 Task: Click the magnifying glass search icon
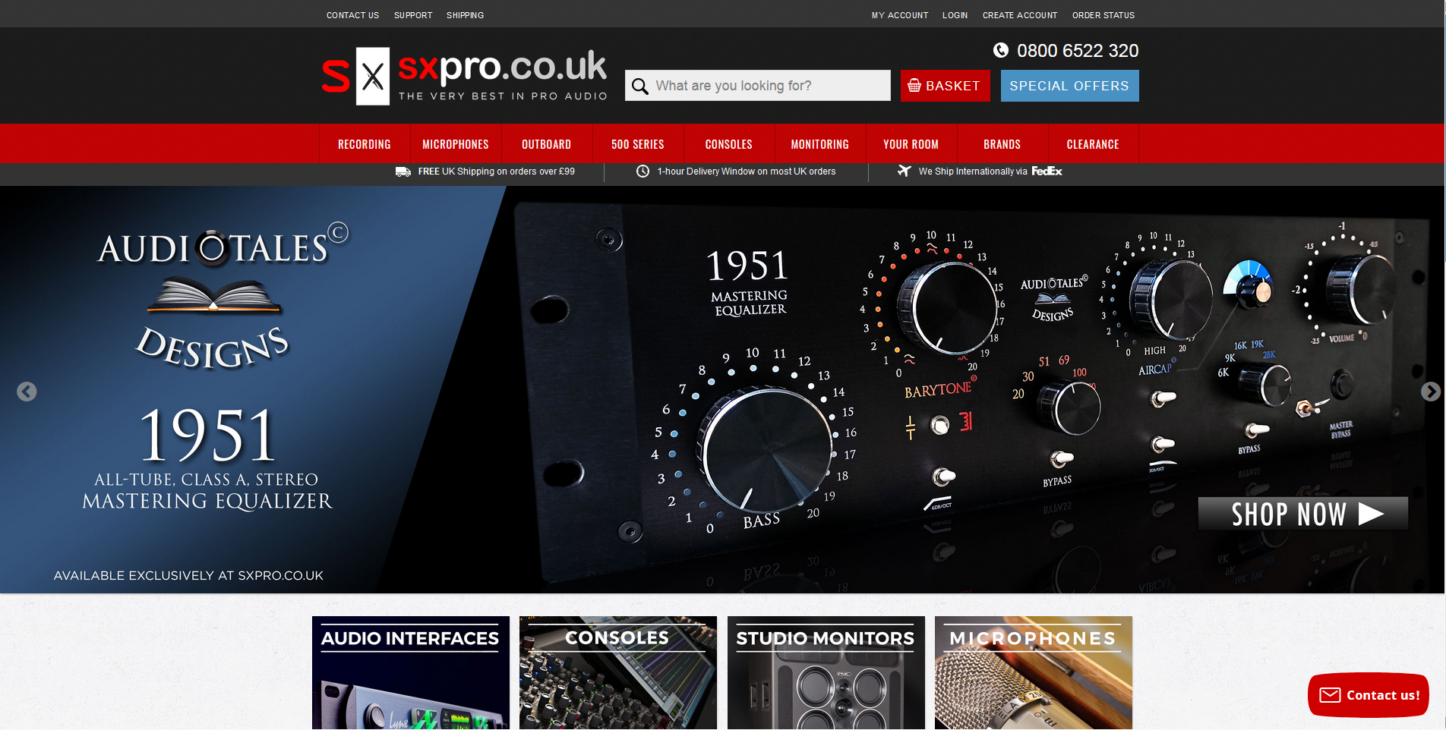[640, 87]
